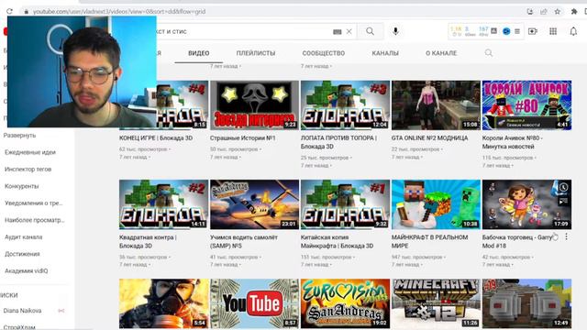The image size is (587, 330).
Task: Open the YouTube create video camera icon
Action: point(533,31)
